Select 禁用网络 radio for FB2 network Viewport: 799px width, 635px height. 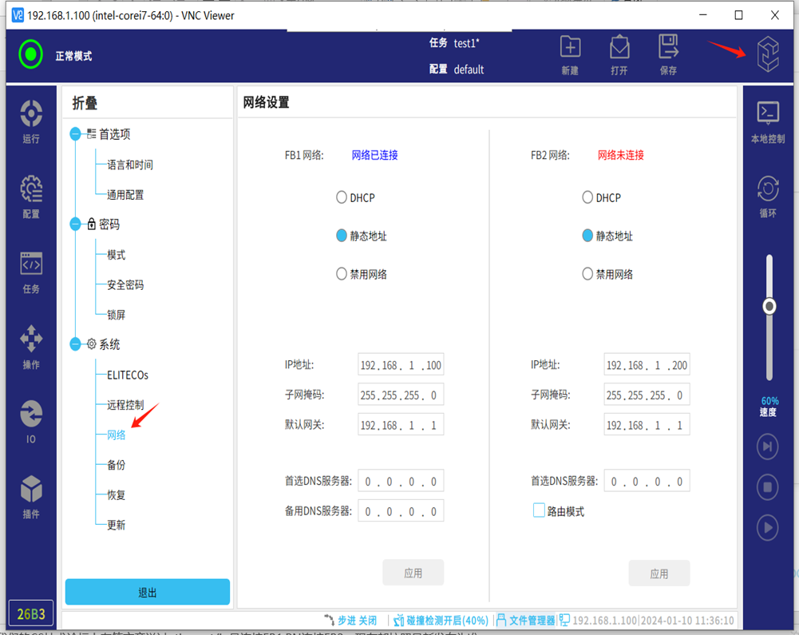[587, 274]
